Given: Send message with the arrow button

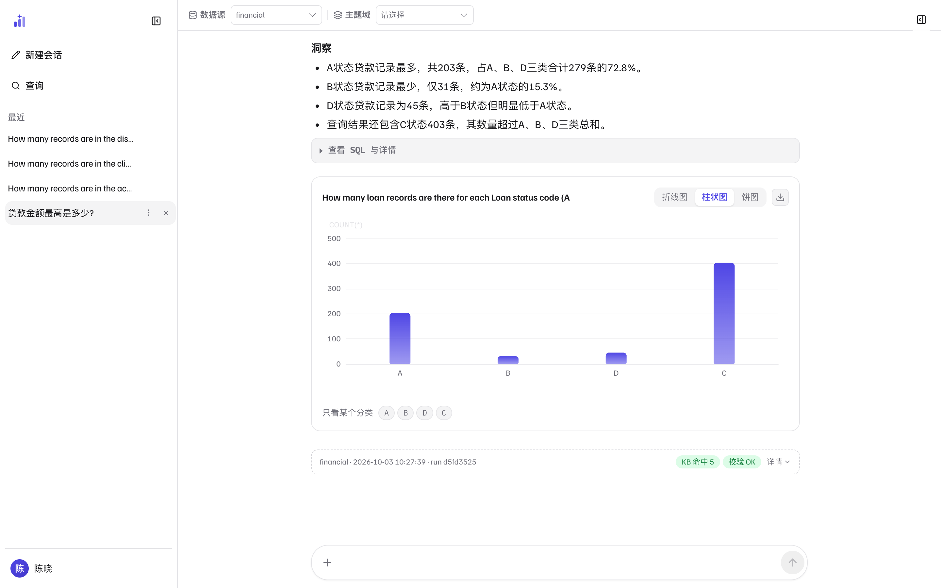Looking at the screenshot, I should [792, 562].
